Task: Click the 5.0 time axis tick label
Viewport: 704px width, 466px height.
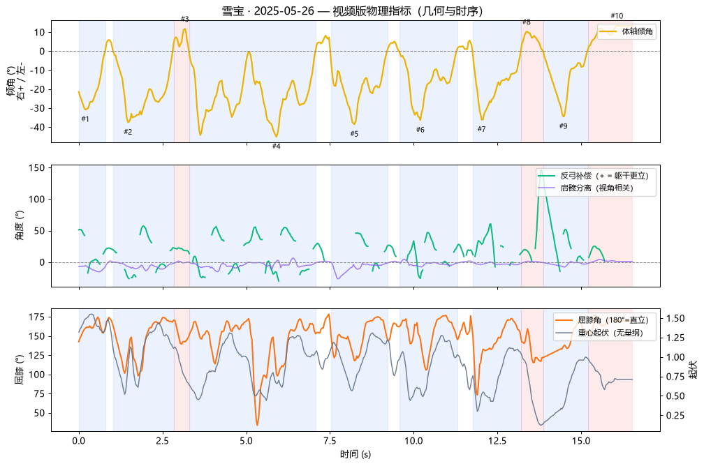Action: [x=246, y=440]
